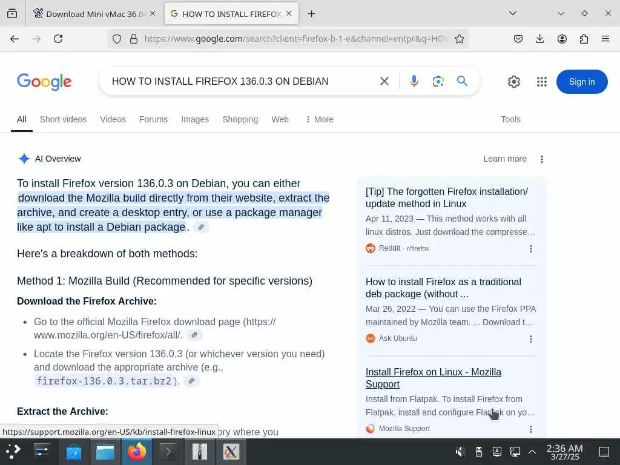Open the removable devices tray icon
This screenshot has height=465, width=620.
coord(478,452)
